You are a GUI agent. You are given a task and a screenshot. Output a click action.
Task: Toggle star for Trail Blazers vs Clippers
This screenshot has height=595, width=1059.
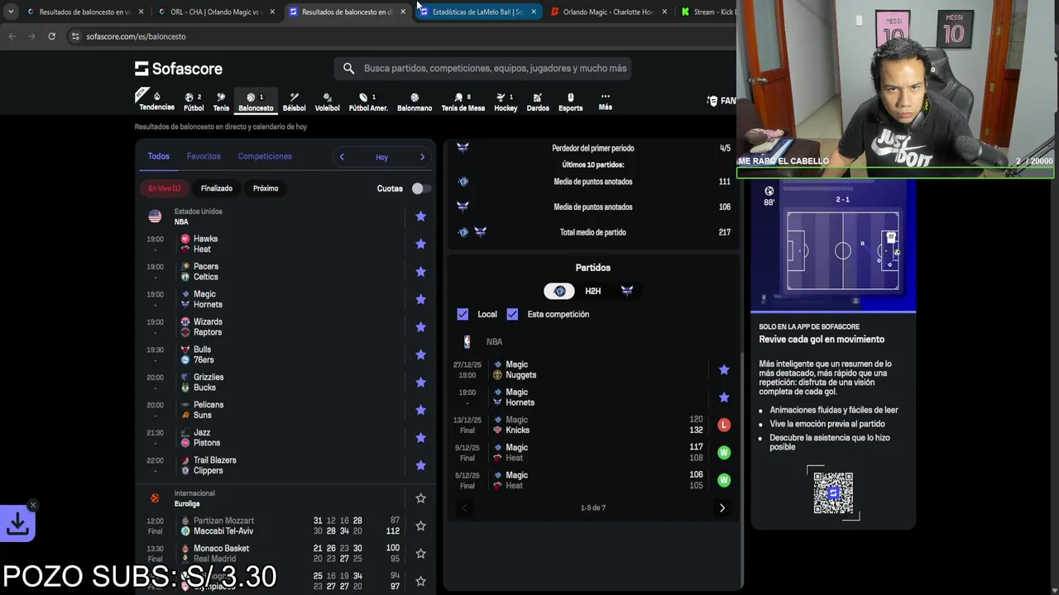pos(420,465)
